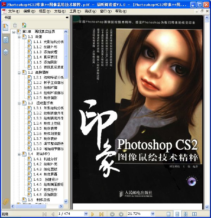Click bookmarks panel scroll down arrow

click(66, 201)
